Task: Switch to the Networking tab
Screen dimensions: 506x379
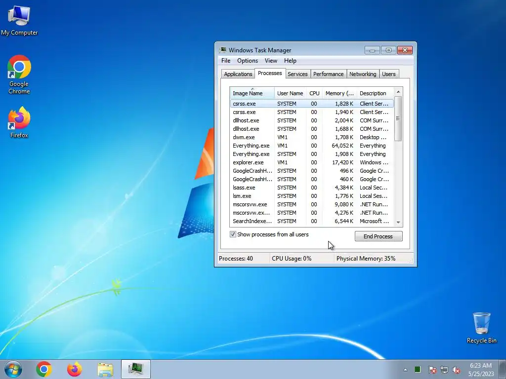Action: (363, 74)
